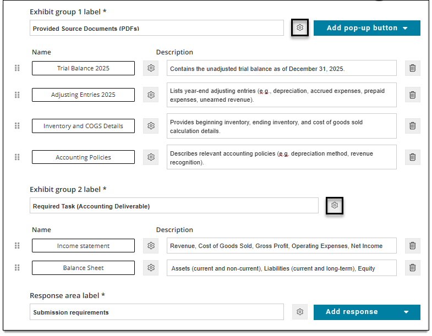Edit the Submission requirements label field

[x=157, y=312]
